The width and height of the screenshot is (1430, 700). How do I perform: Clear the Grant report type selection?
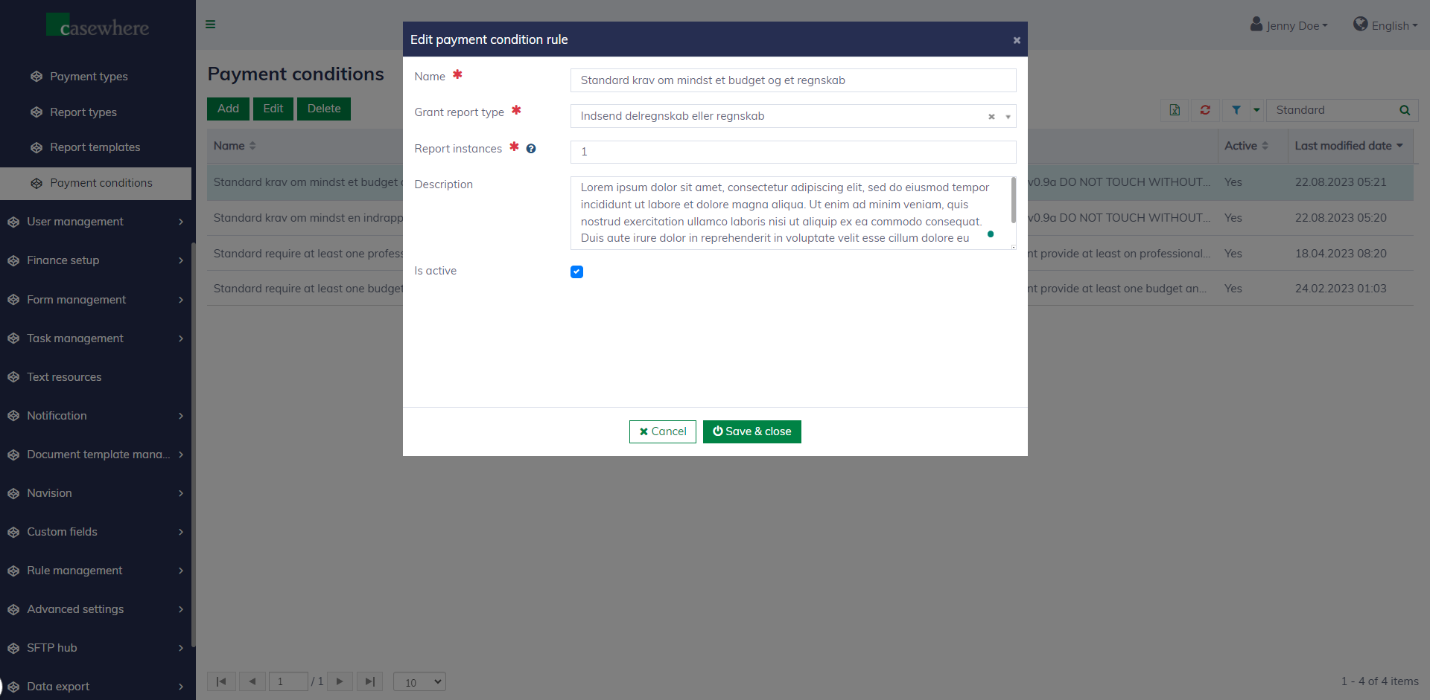[x=991, y=117]
